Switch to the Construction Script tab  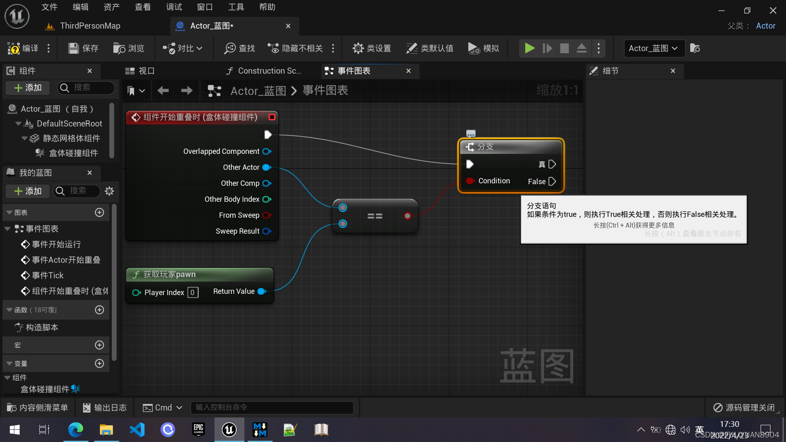click(264, 71)
